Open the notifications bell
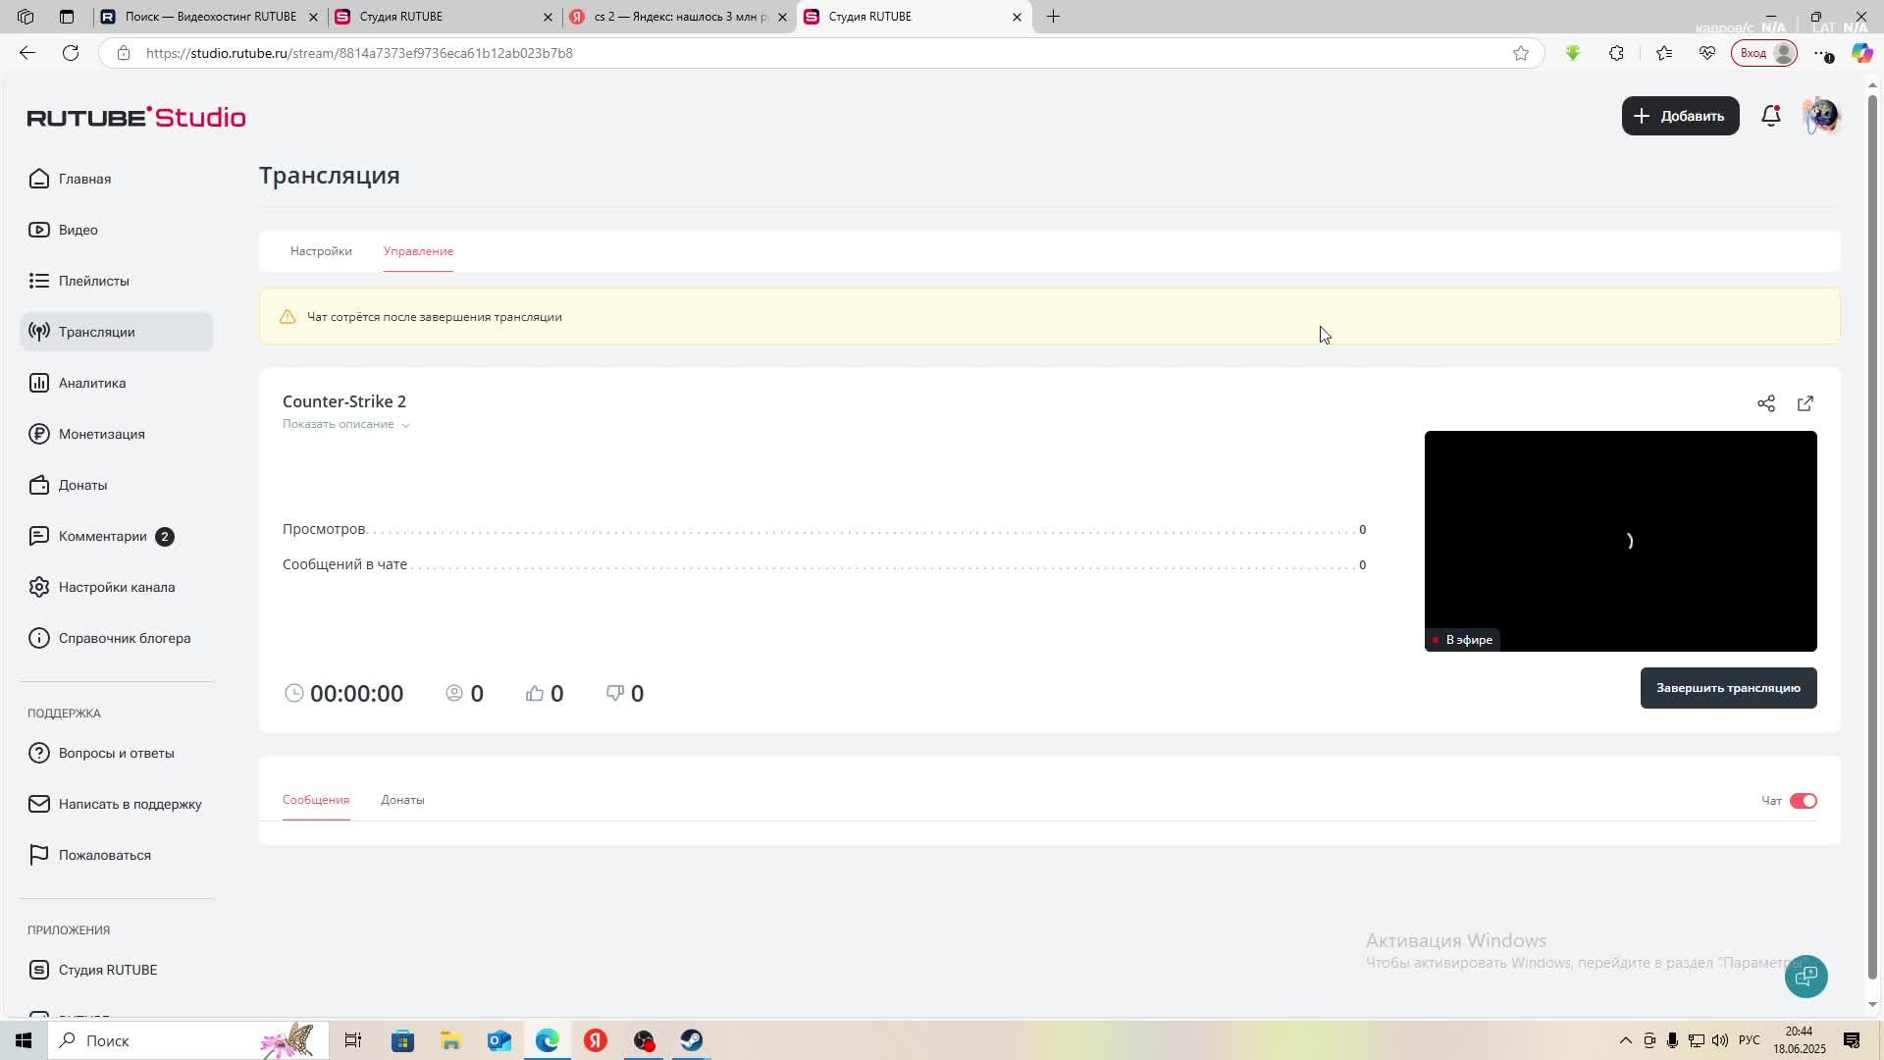The image size is (1884, 1060). (x=1771, y=116)
